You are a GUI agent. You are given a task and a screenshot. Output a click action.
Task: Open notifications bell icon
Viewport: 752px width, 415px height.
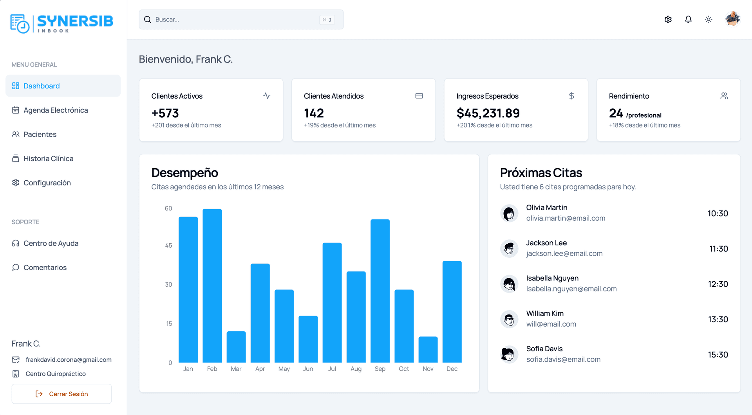tap(688, 20)
